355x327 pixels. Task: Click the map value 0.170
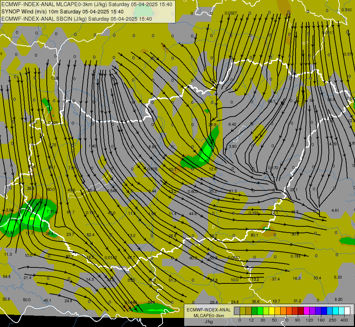click(273, 168)
